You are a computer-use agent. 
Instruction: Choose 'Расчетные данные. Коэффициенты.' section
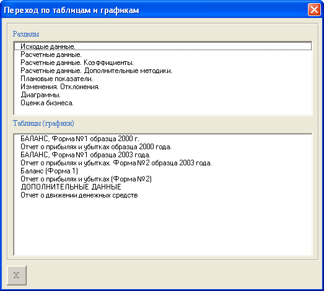click(163, 63)
